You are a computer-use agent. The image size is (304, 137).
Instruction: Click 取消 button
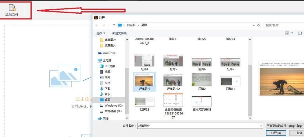coord(297,133)
